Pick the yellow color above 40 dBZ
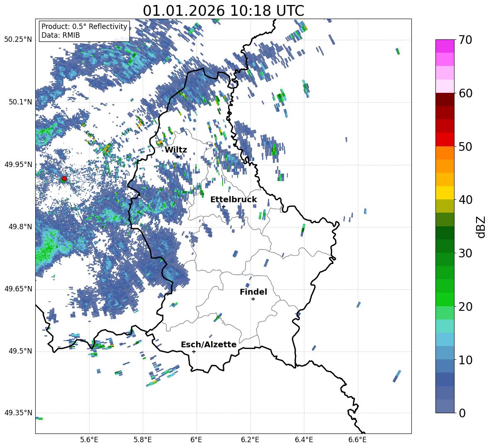This screenshot has height=448, width=491. 445,193
